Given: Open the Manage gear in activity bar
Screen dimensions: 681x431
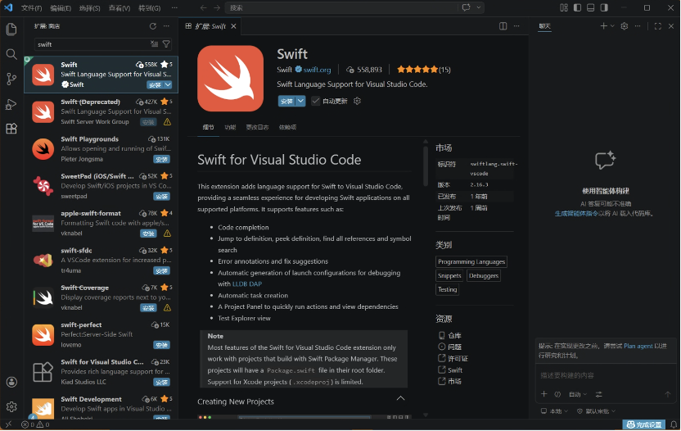Looking at the screenshot, I should (11, 406).
